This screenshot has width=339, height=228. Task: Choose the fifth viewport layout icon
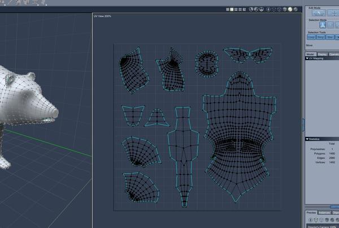pos(244,10)
